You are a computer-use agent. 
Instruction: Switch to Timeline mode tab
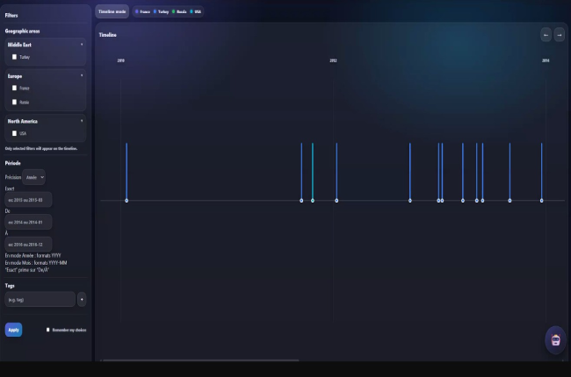point(112,11)
